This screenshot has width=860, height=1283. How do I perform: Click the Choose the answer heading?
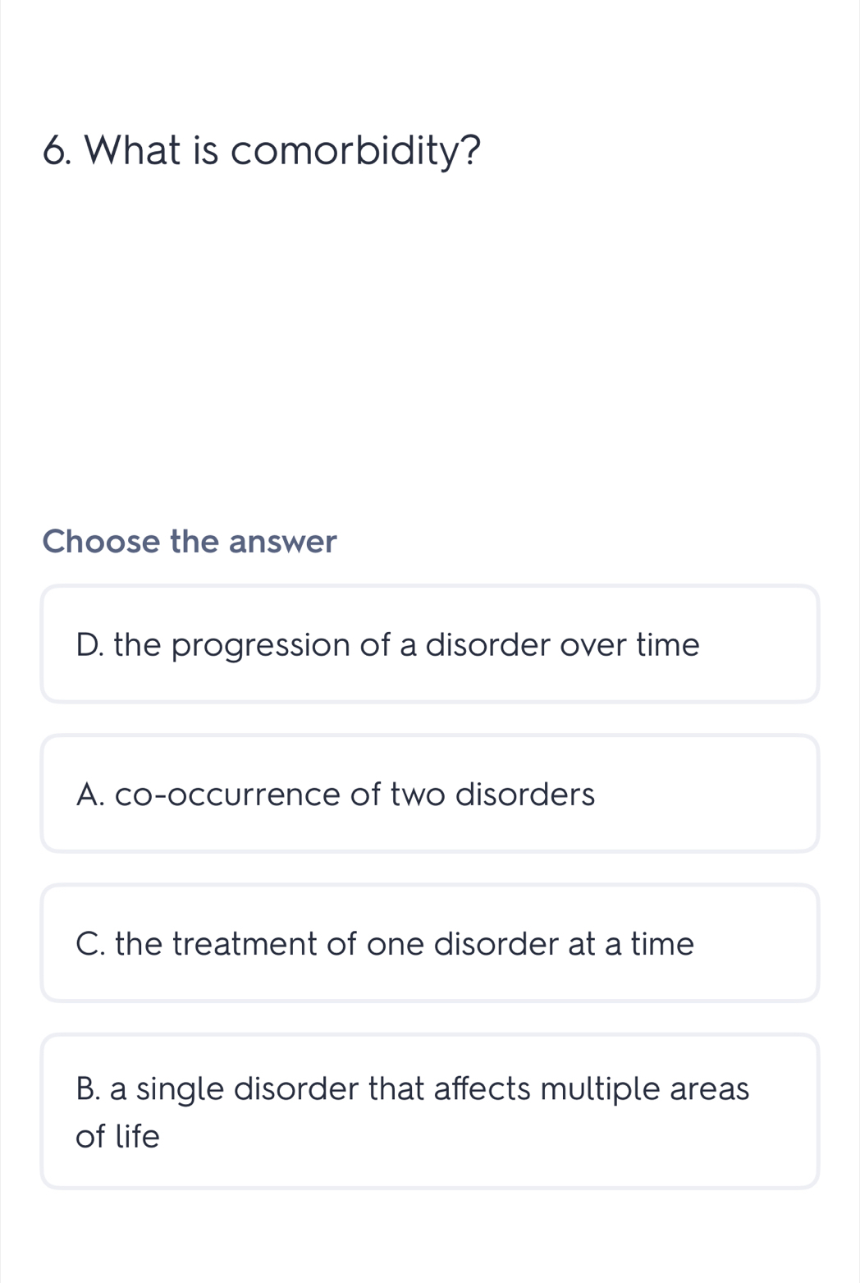(190, 541)
